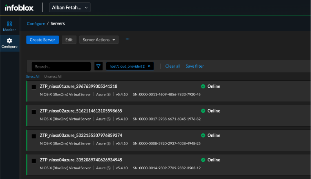The width and height of the screenshot is (311, 179).
Task: Click serial number SN: 0000-0017-2938-6671-6045-1976-82
Action: (x=167, y=119)
